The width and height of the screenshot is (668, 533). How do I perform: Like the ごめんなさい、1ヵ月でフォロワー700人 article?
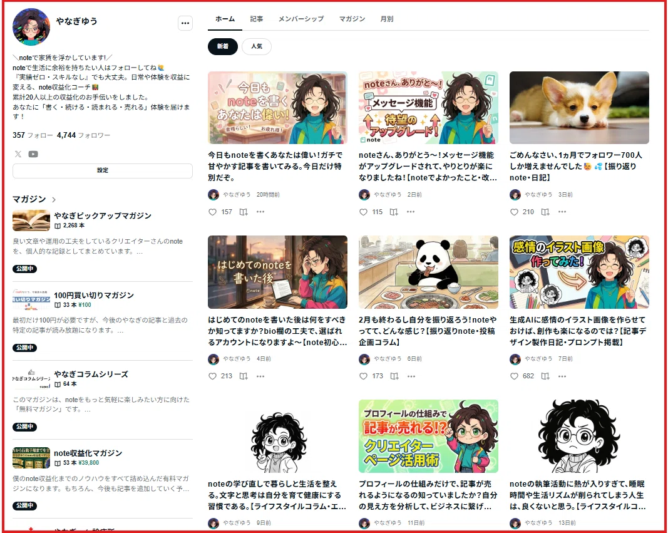[514, 212]
